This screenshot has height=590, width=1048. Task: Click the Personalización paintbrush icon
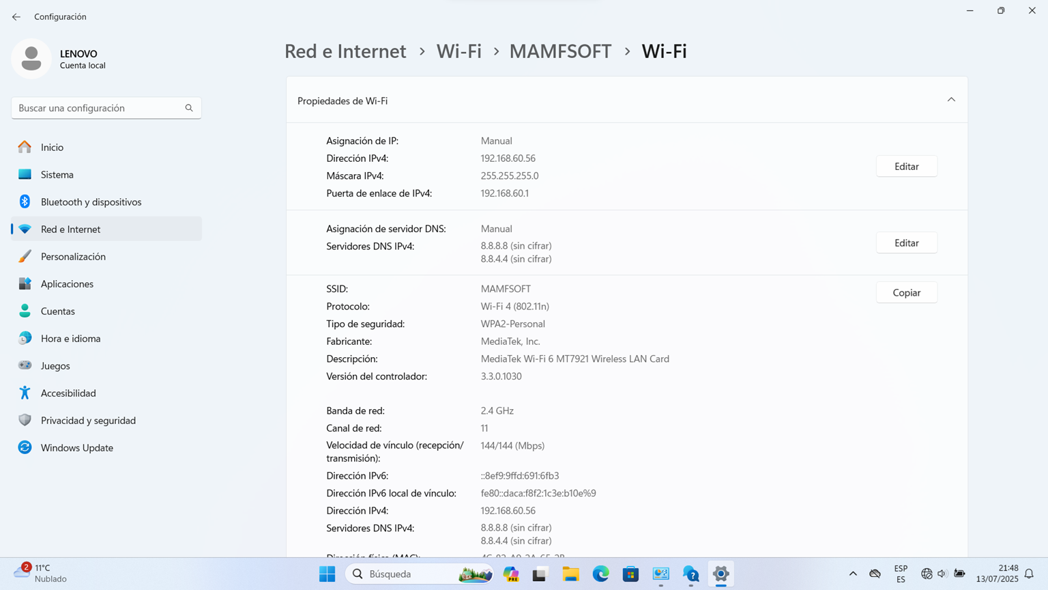pos(25,256)
